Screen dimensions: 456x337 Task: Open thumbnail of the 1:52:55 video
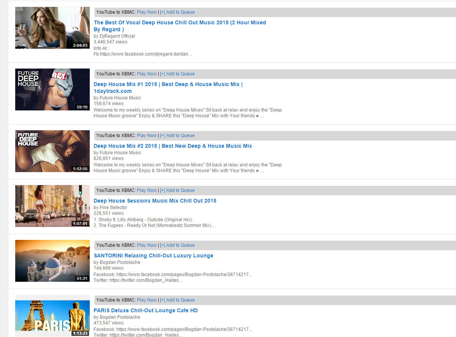[52, 151]
